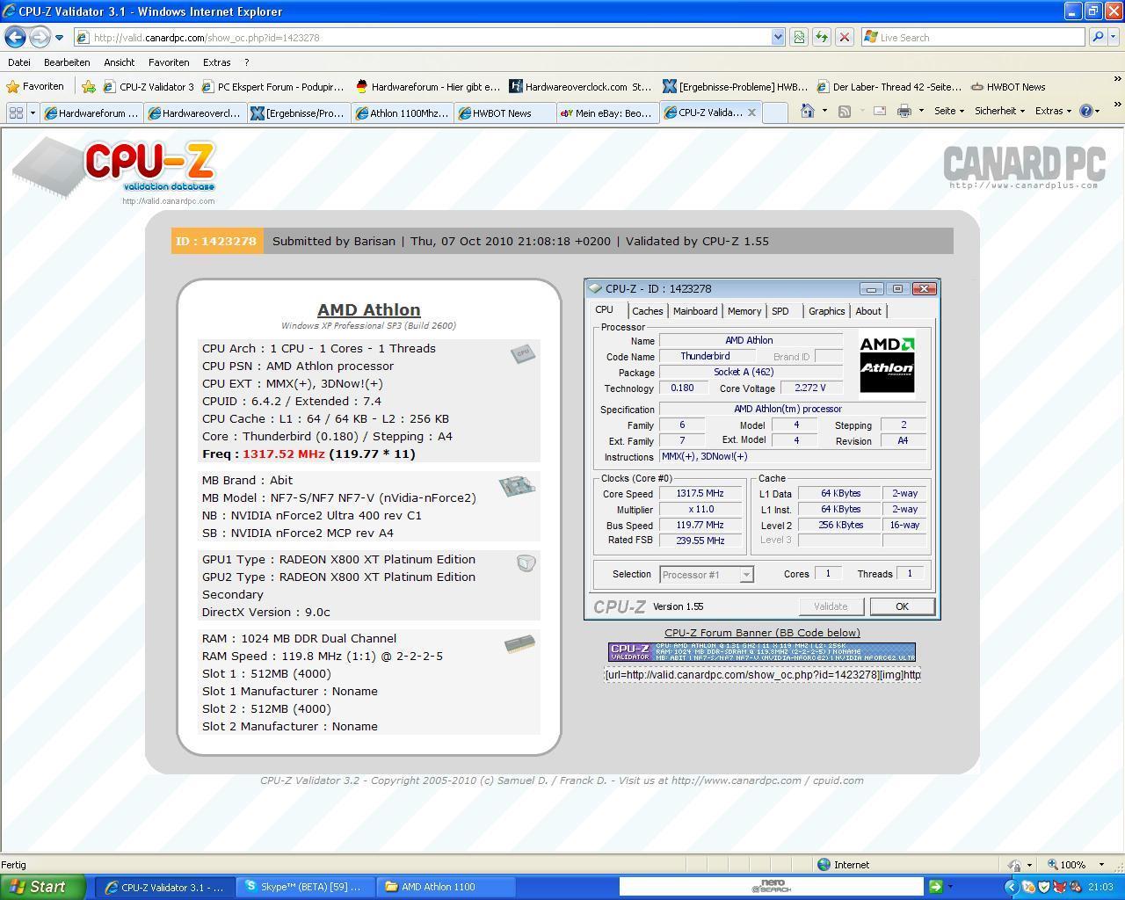The height and width of the screenshot is (900, 1125).
Task: Open a new blank tab button
Action: pyautogui.click(x=774, y=112)
